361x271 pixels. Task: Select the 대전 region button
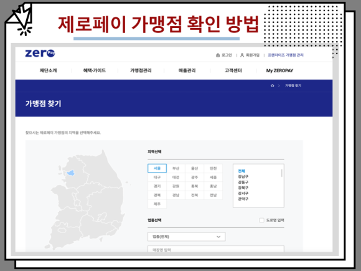click(x=176, y=177)
